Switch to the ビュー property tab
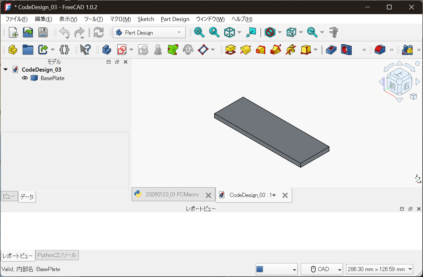The image size is (423, 277). (x=9, y=197)
